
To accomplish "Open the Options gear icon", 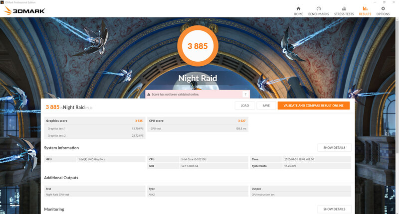I will [383, 8].
